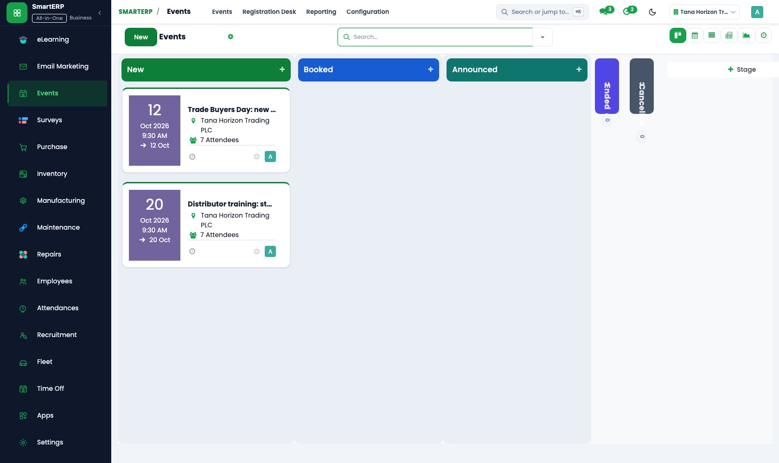Expand the folded Ended stage column
The height and width of the screenshot is (463, 779).
607,86
